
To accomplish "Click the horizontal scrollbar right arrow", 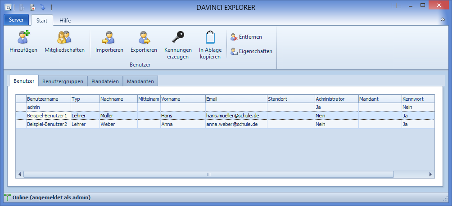I will click(430, 174).
